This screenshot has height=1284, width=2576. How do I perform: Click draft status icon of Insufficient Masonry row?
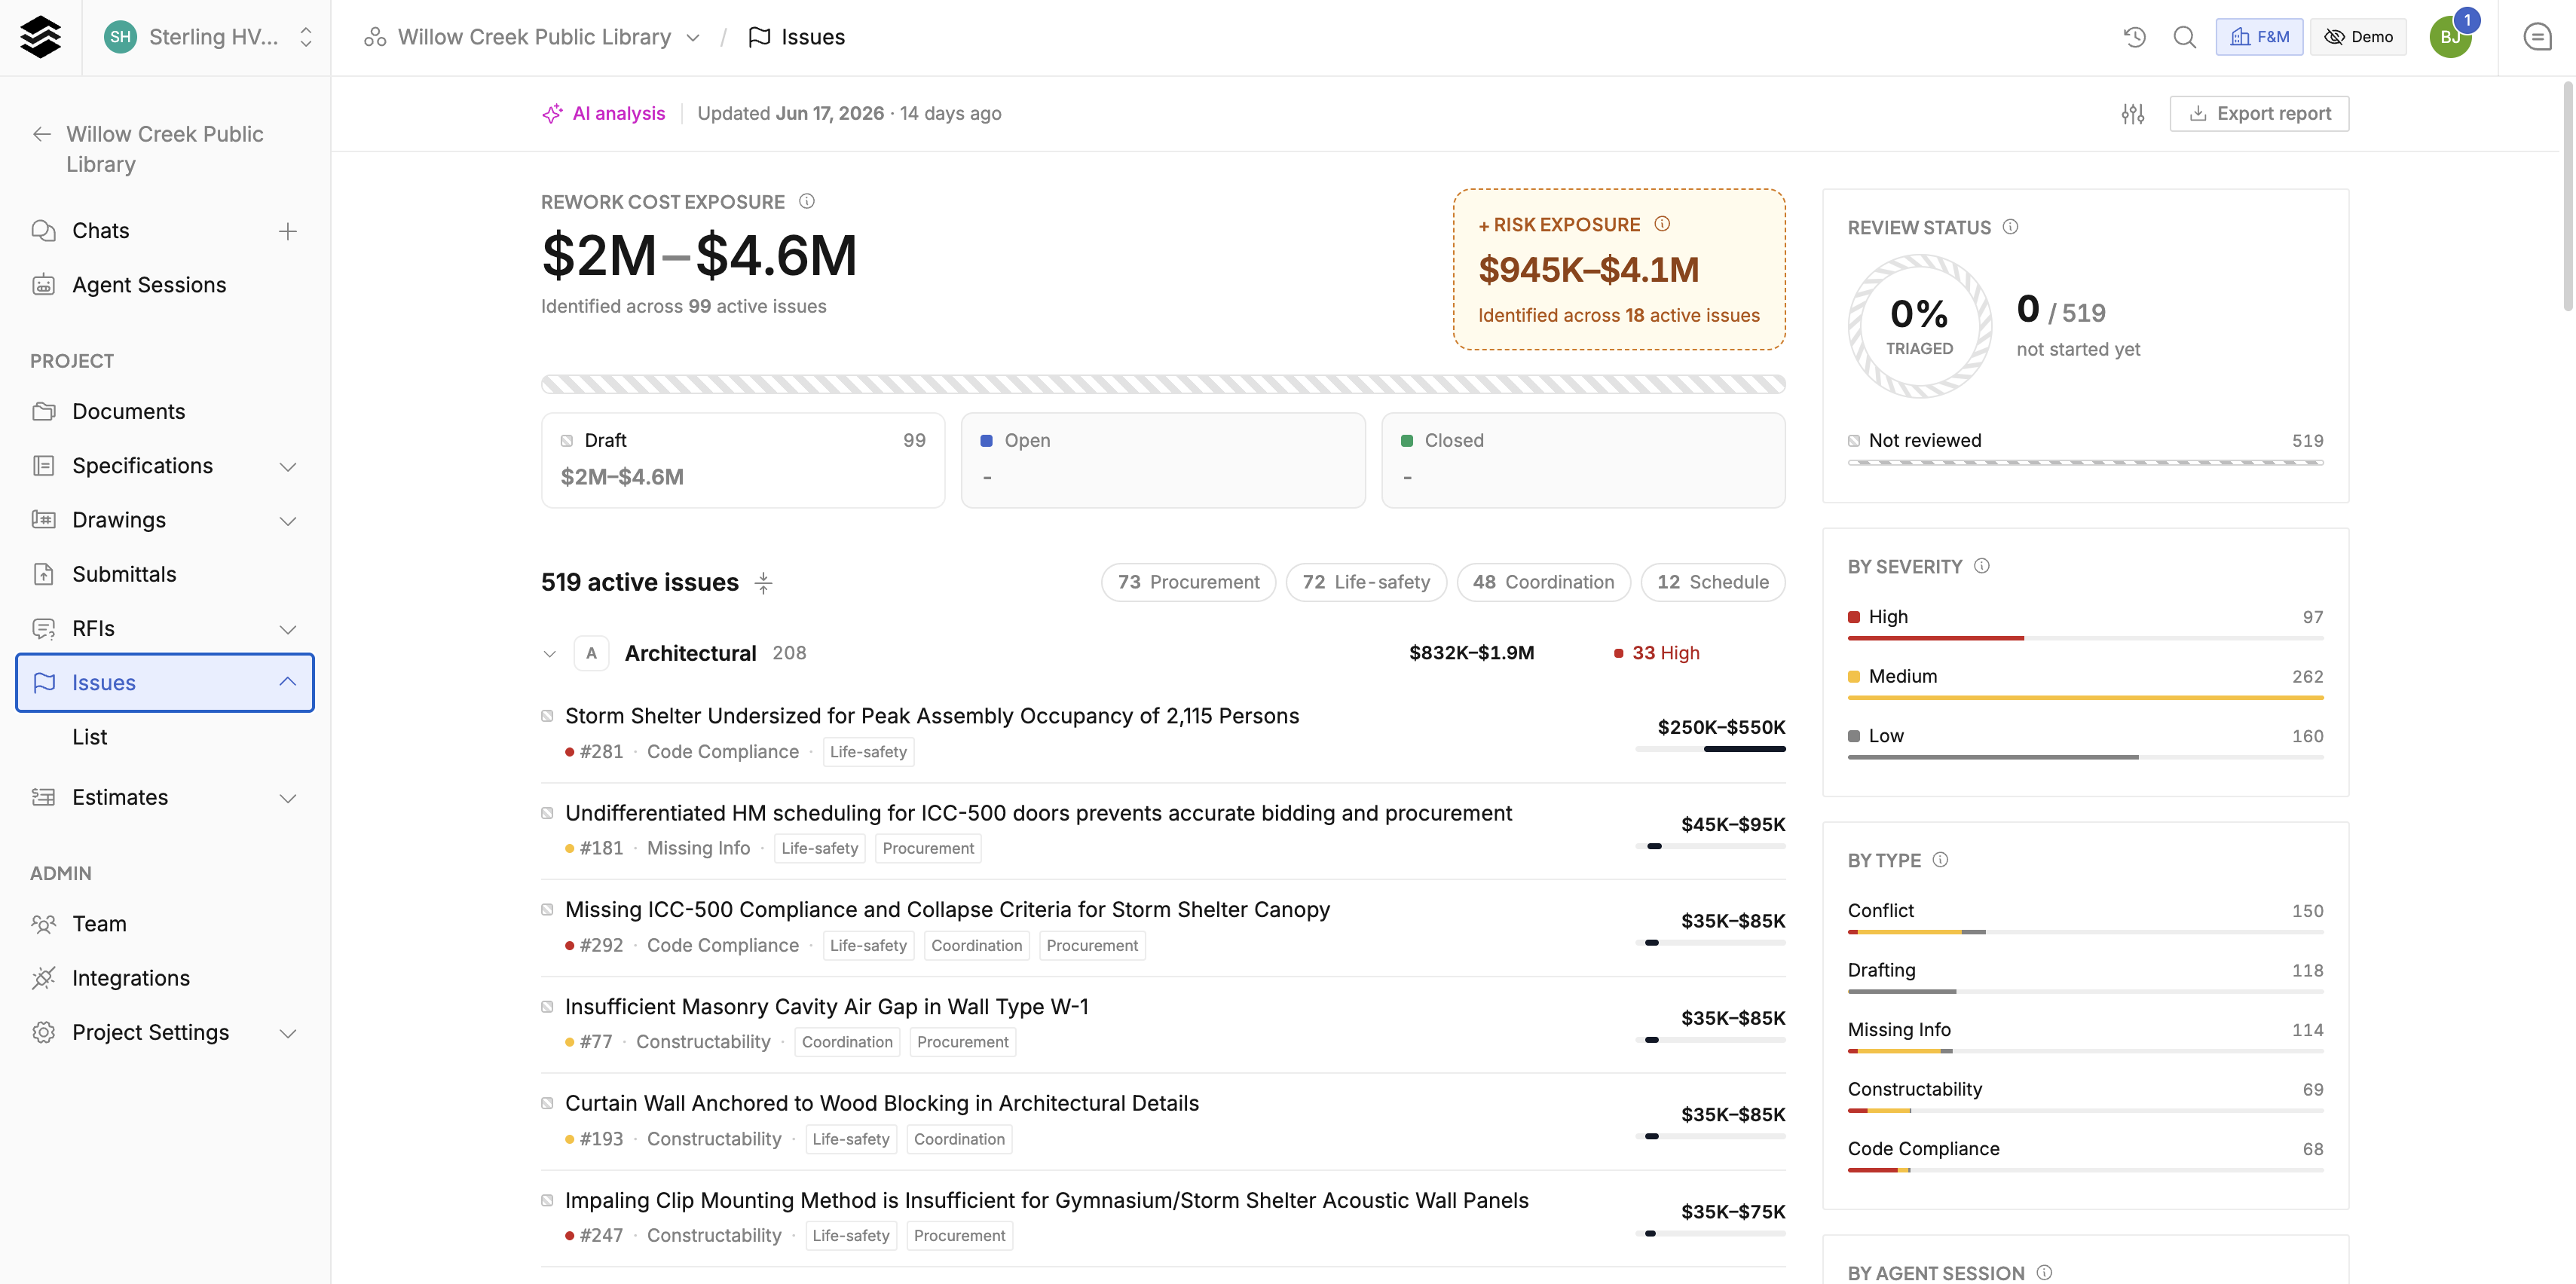click(x=547, y=1006)
